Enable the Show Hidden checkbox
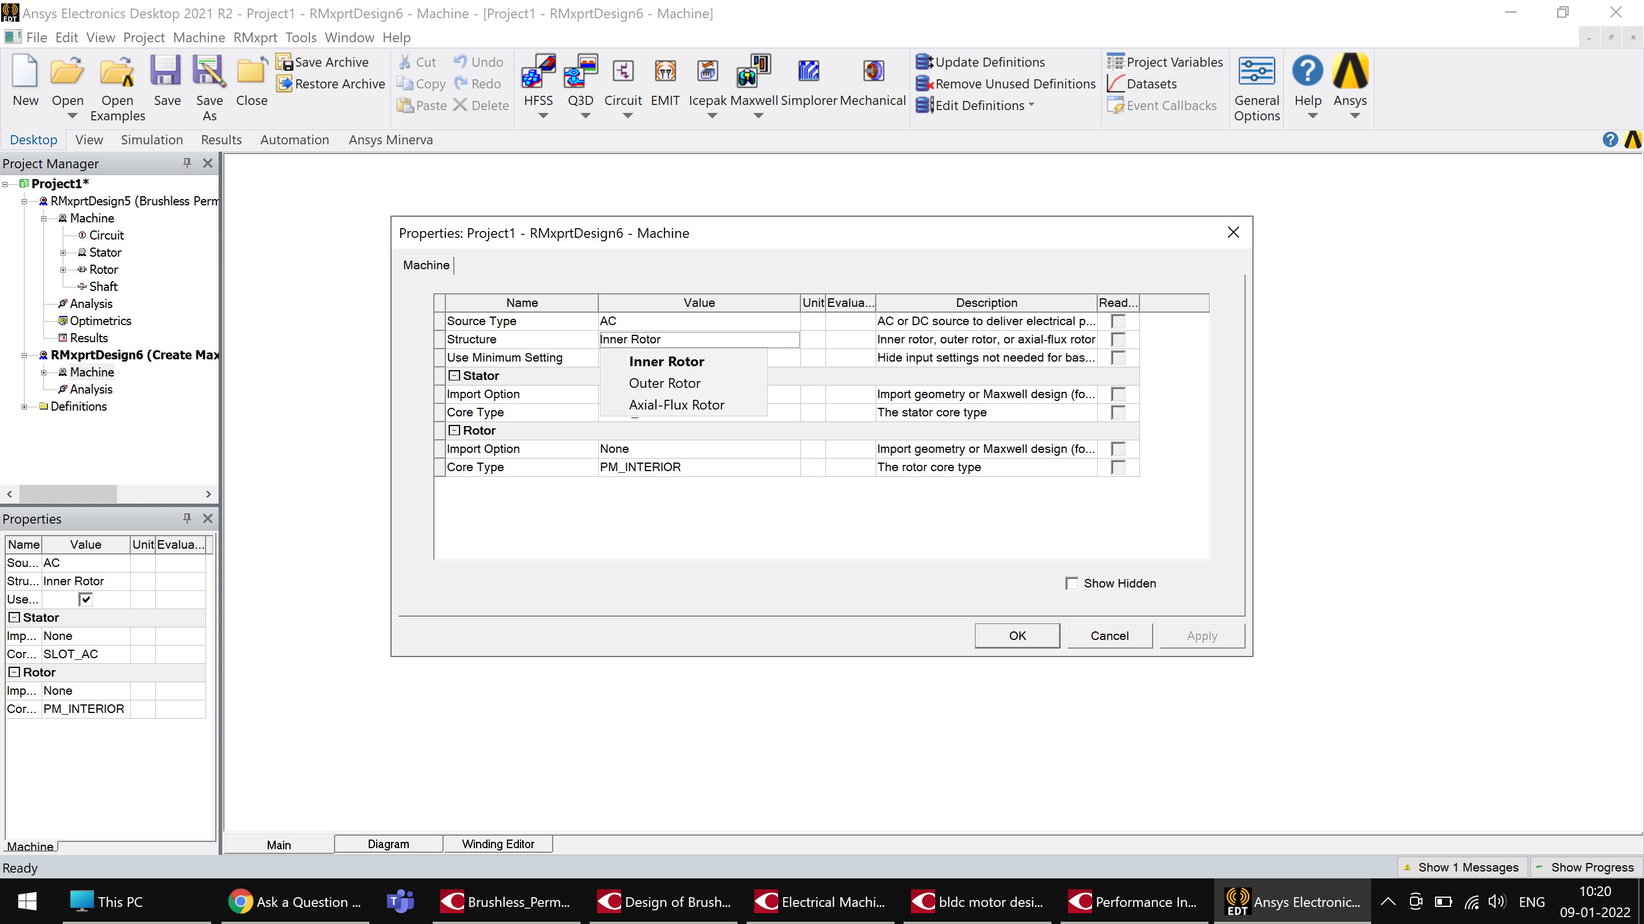This screenshot has height=924, width=1644. pos(1071,583)
